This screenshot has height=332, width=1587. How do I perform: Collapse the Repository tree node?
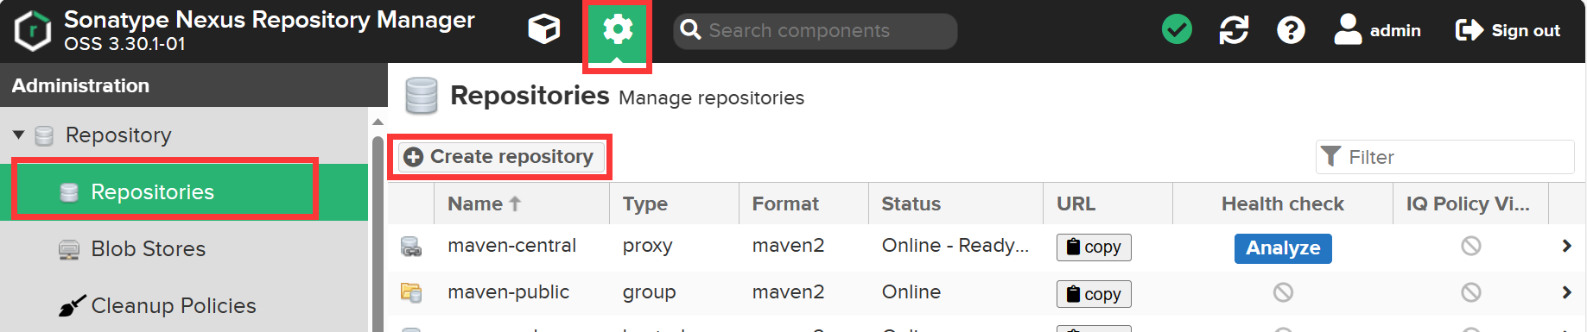[19, 135]
